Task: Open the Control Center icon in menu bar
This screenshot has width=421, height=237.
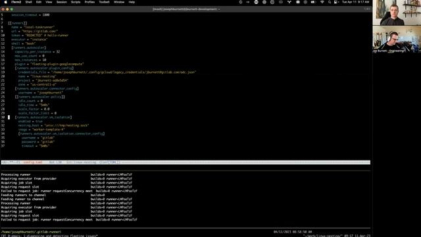Action: click(336, 2)
